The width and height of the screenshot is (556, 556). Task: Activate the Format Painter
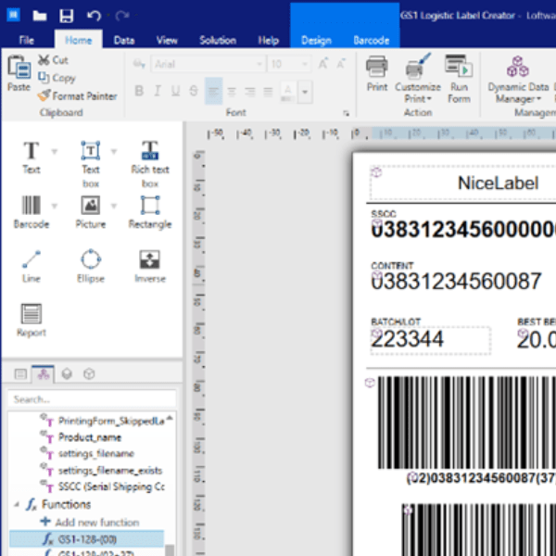click(x=77, y=95)
